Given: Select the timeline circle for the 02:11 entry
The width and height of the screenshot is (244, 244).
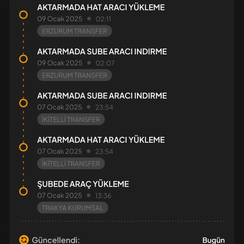Looking at the screenshot, I should coord(23,15).
